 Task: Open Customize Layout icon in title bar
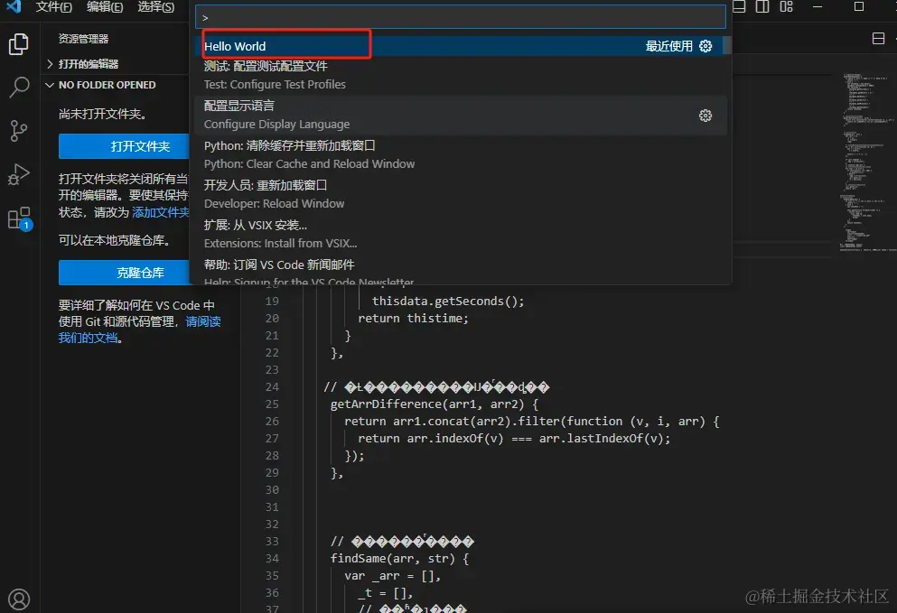[x=787, y=7]
